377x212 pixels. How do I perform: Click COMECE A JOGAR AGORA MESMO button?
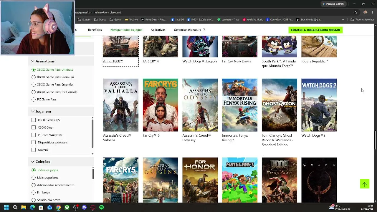(x=315, y=30)
